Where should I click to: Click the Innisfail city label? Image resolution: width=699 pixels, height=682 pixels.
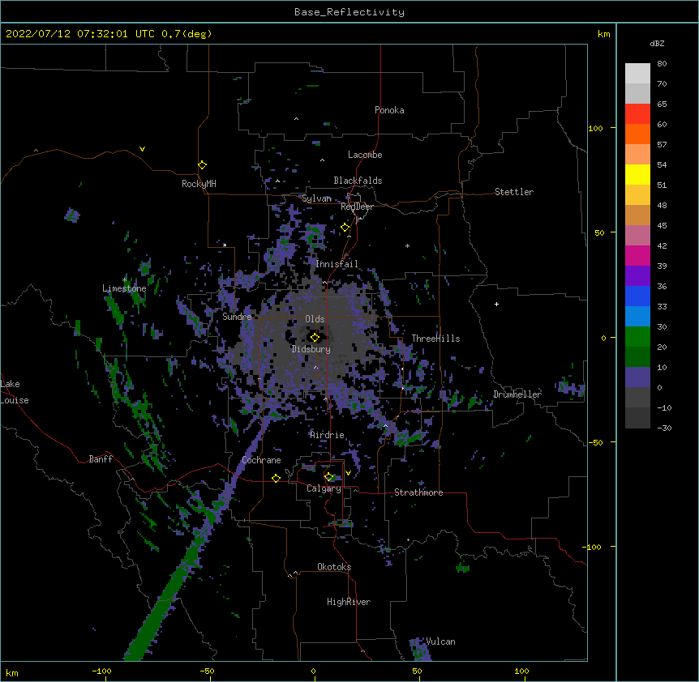click(337, 264)
